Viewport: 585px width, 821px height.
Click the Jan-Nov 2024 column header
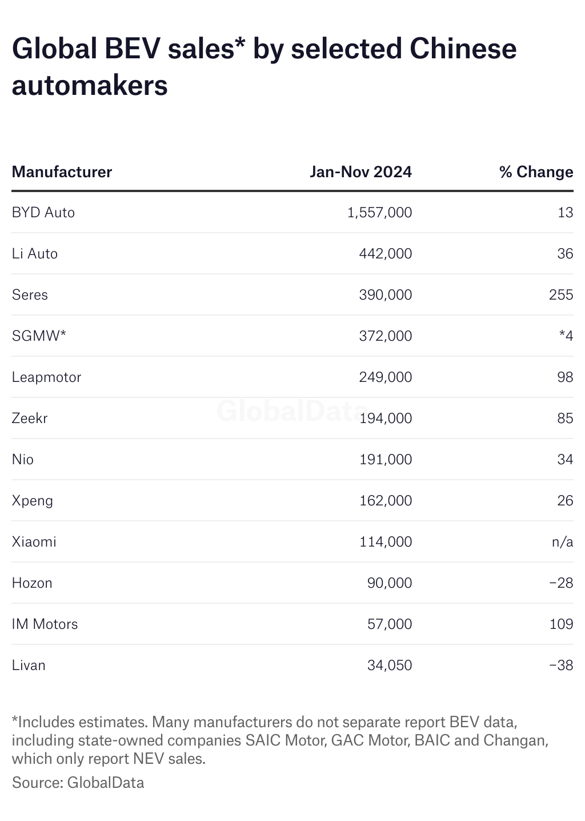point(360,172)
